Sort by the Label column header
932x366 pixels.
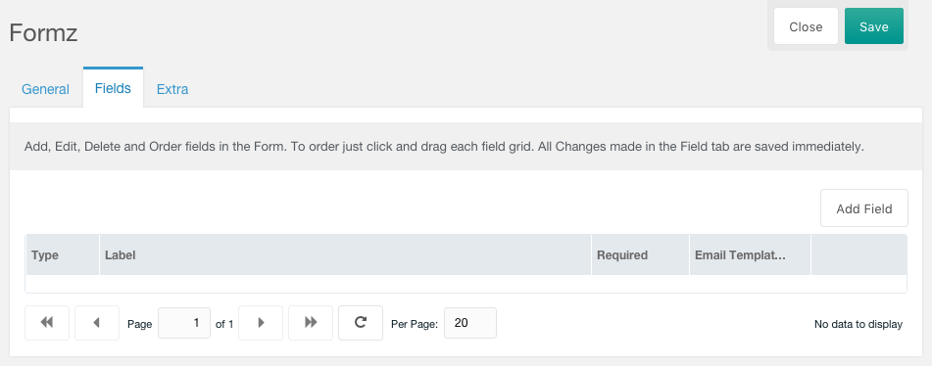345,255
